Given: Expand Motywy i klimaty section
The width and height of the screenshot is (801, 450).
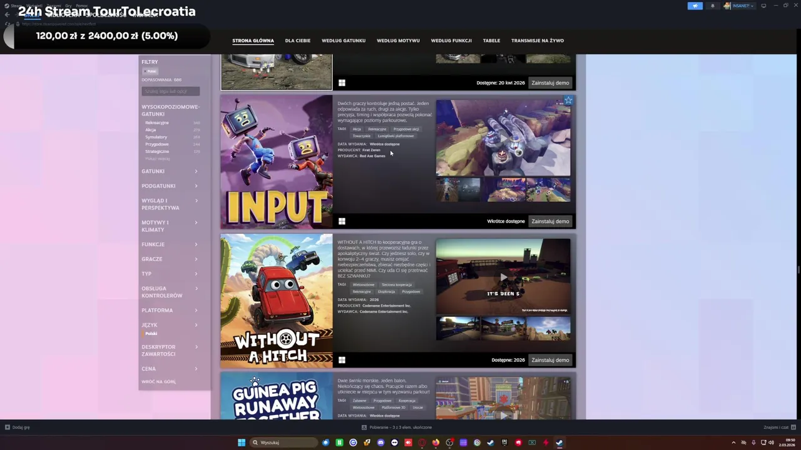Looking at the screenshot, I should pyautogui.click(x=170, y=226).
